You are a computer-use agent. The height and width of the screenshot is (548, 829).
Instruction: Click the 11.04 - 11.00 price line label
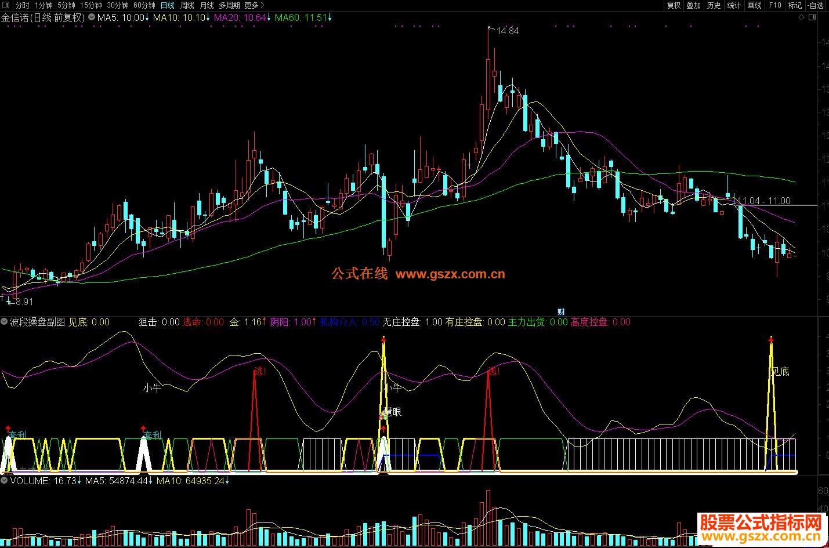pos(763,201)
